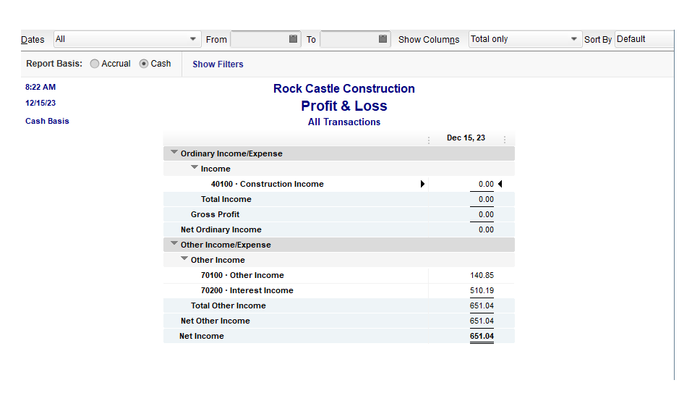Select the 40100 · Construction Income row
Viewport: 692px width, 409px height.
tap(339, 184)
